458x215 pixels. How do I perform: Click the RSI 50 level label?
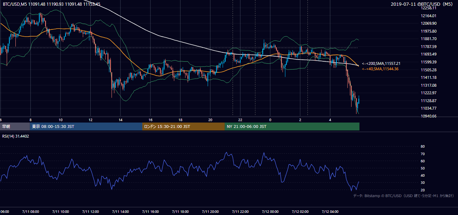423,168
